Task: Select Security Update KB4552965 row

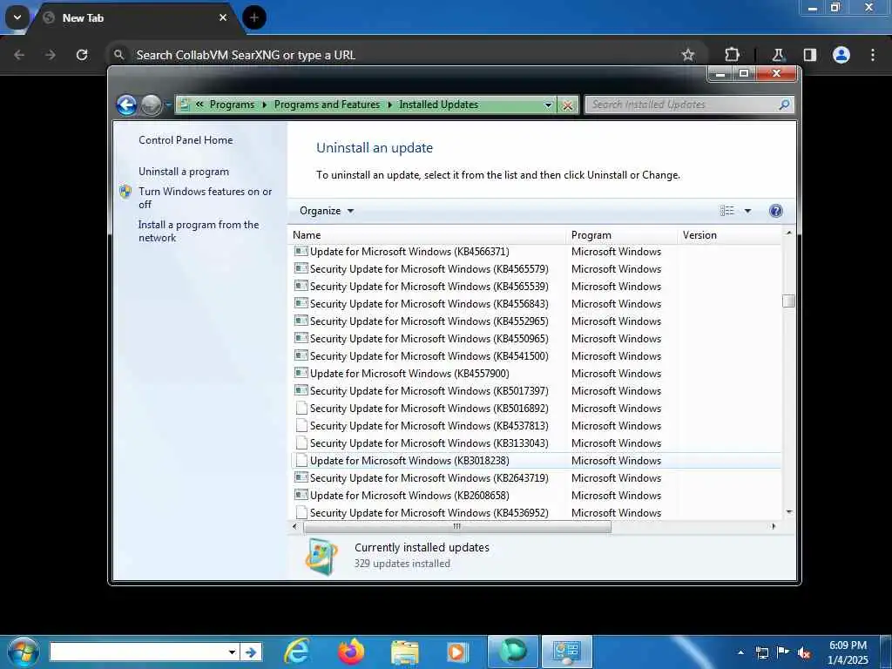Action: tap(537, 321)
